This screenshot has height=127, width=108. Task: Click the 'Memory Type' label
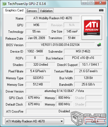(x=15, y=78)
